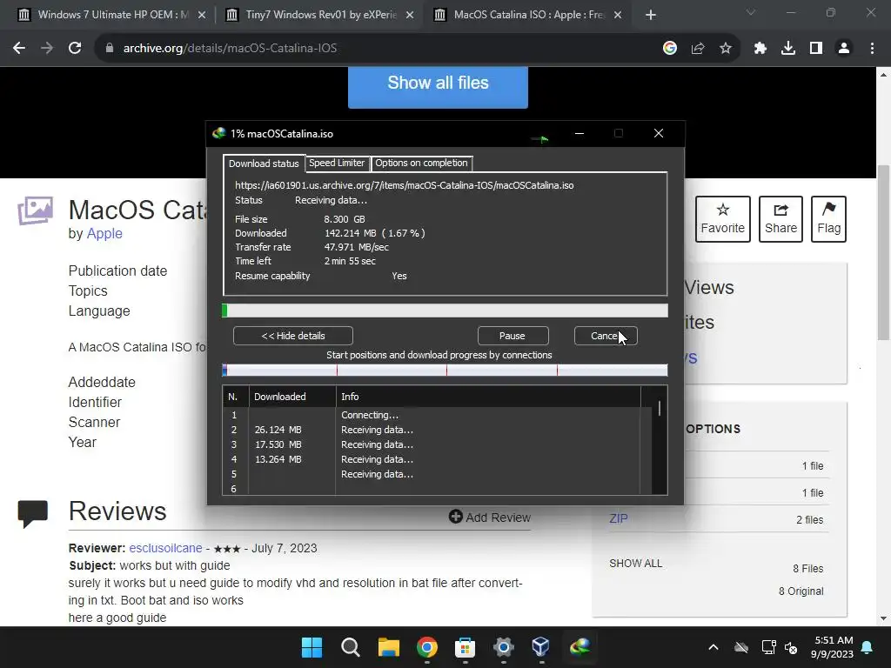Reload the archive.org page
This screenshot has height=668, width=891.
75,49
